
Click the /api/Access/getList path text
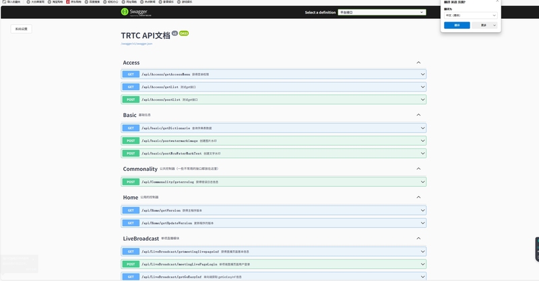pos(160,87)
